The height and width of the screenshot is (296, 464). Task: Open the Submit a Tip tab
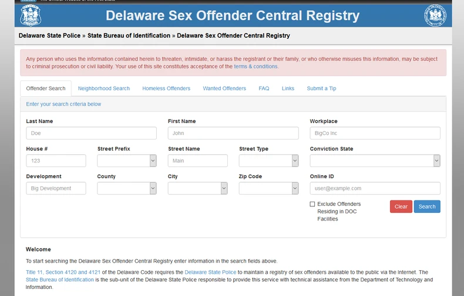321,89
